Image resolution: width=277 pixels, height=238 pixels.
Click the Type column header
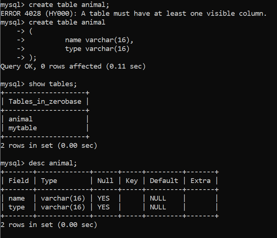tap(49, 181)
